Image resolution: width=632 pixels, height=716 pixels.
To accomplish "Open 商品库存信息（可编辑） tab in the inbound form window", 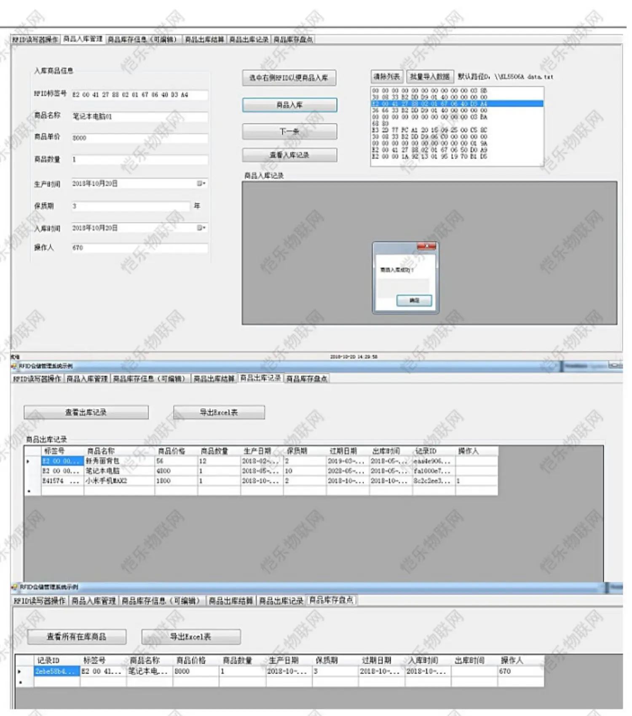I will pos(144,40).
